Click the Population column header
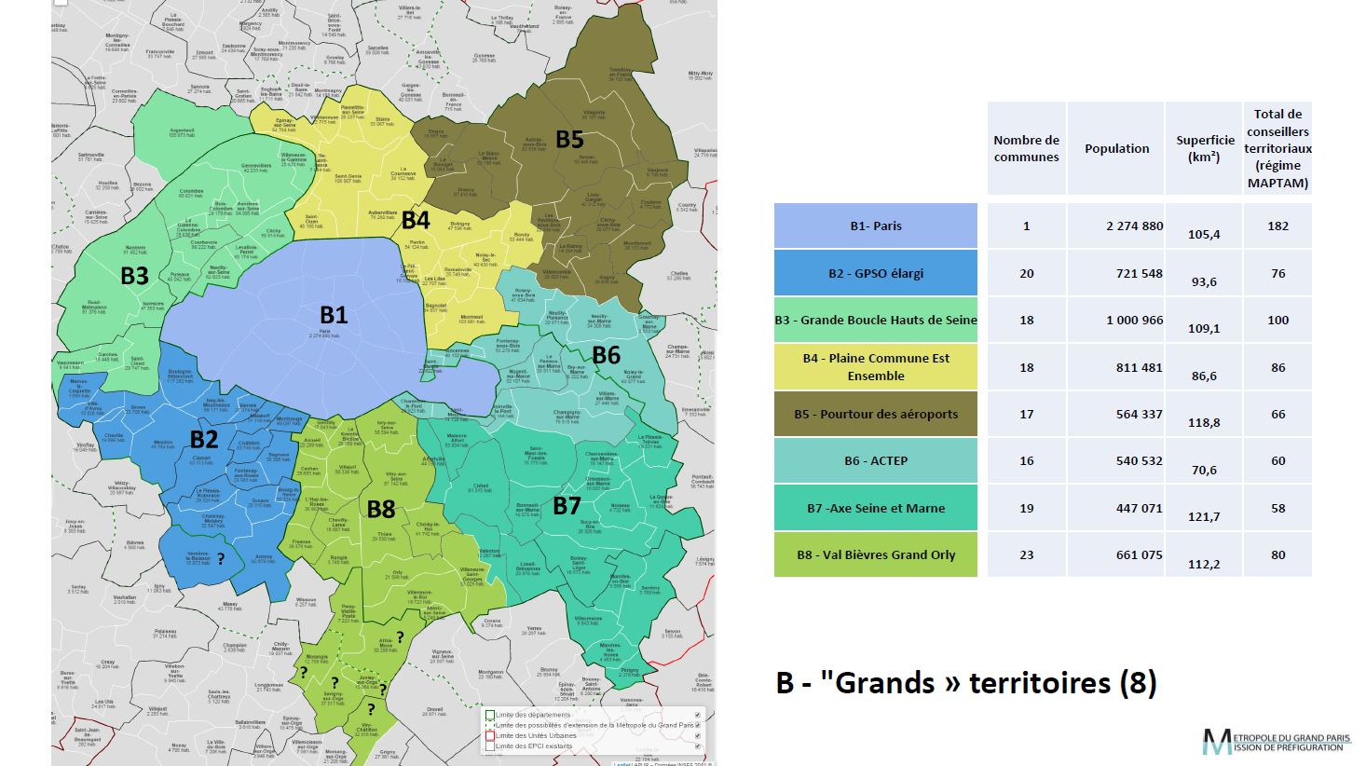1366x766 pixels. coord(1116,148)
